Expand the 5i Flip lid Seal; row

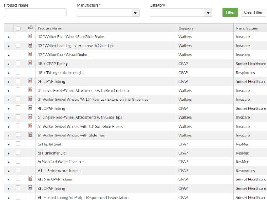(9, 145)
